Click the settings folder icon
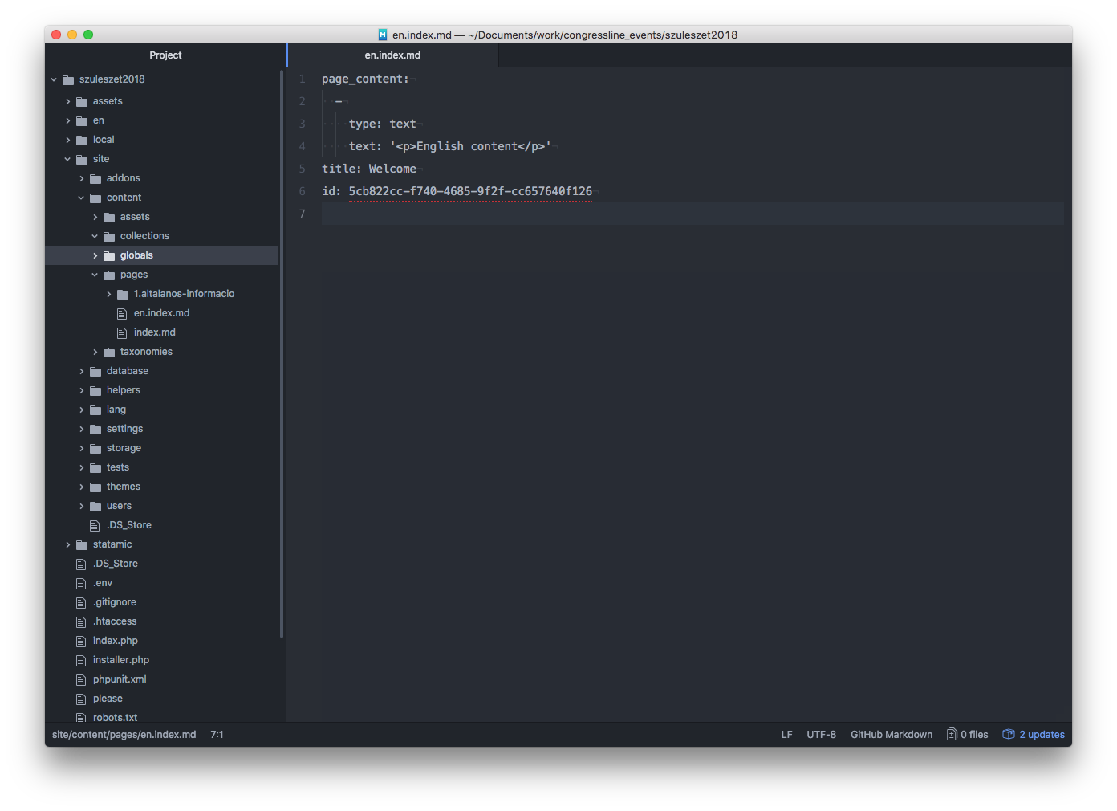 pos(95,429)
